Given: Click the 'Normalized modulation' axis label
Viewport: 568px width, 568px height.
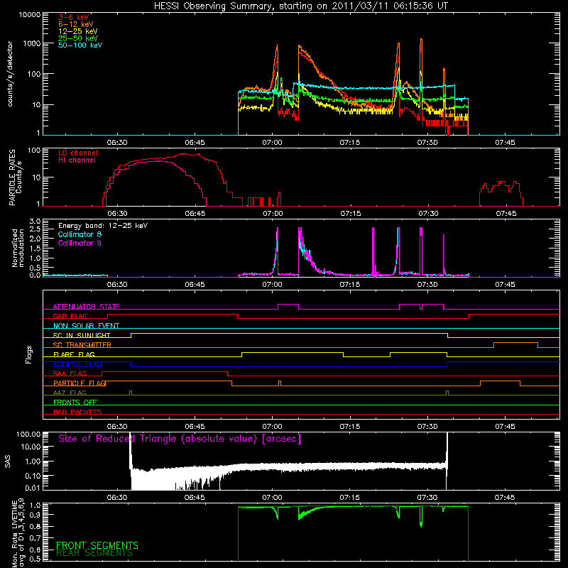Looking at the screenshot, I should point(18,248).
